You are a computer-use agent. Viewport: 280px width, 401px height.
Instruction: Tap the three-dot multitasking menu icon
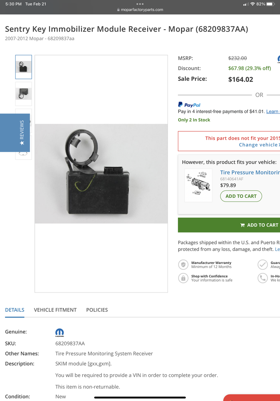tap(140, 4)
